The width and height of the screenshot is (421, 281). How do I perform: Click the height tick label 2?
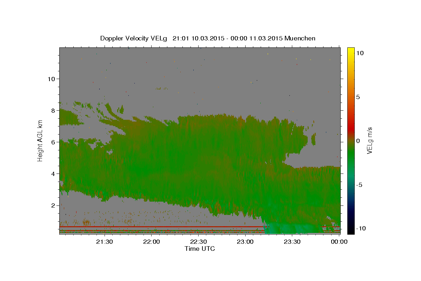[54, 205]
